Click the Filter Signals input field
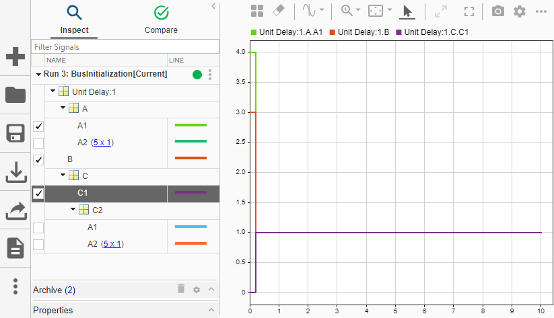This screenshot has width=554, height=318. coord(125,46)
